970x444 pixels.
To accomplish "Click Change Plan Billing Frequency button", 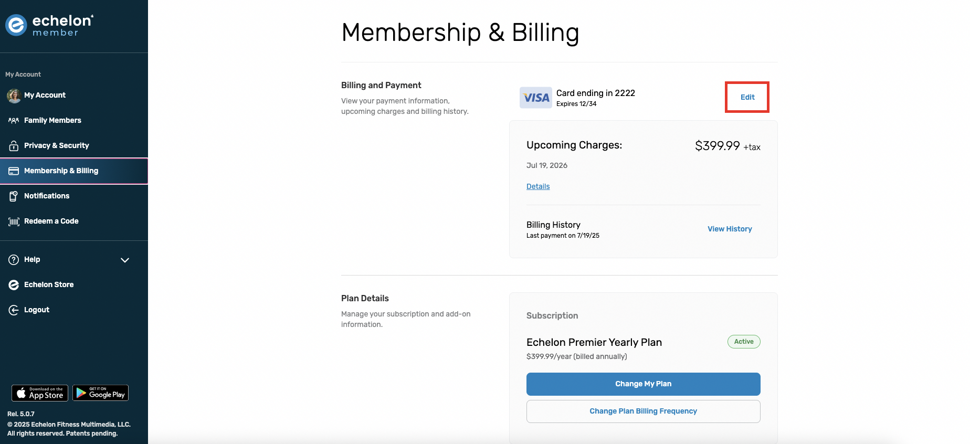I will pyautogui.click(x=644, y=411).
